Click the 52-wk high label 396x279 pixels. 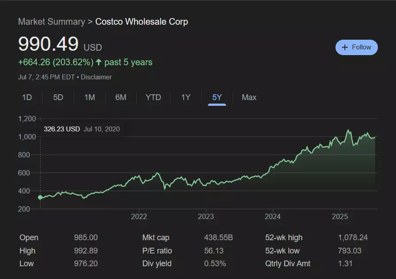click(x=284, y=238)
